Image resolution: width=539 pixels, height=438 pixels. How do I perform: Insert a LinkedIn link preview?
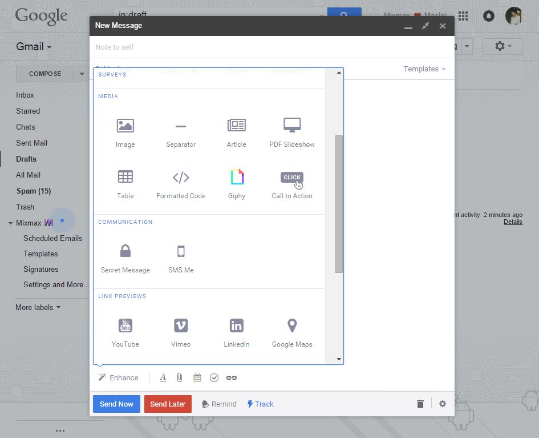coord(237,333)
